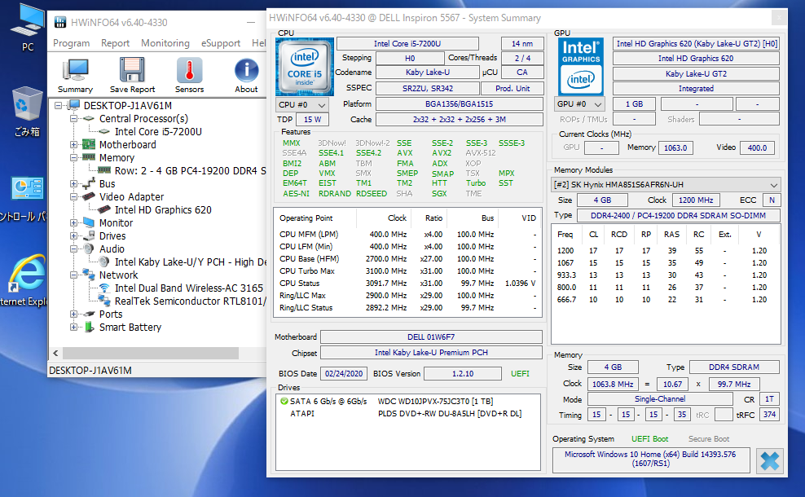Open the Sensors thermometer icon
This screenshot has height=497, width=805.
(x=189, y=70)
